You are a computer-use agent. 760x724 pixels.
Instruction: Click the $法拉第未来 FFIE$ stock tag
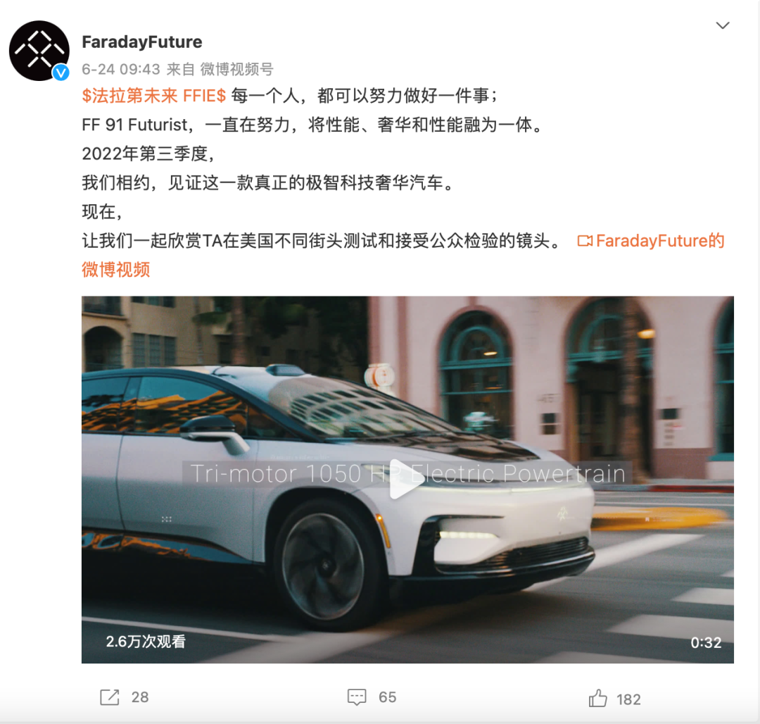[x=153, y=96]
